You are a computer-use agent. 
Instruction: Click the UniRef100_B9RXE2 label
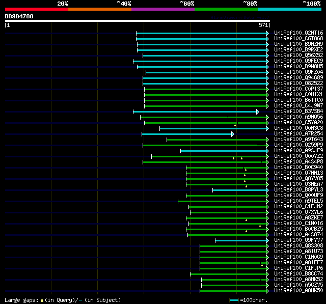pyautogui.click(x=298, y=50)
